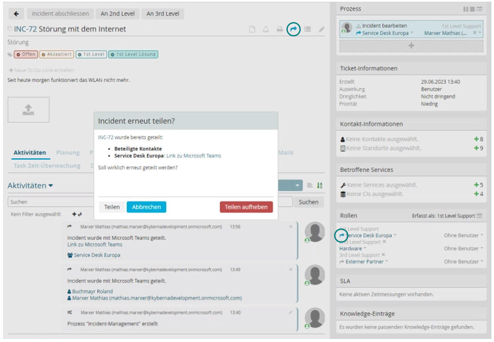Viewport: 494px width, 342px height.
Task: Toggle the 1st Level Lösung tag
Action: pyautogui.click(x=133, y=55)
